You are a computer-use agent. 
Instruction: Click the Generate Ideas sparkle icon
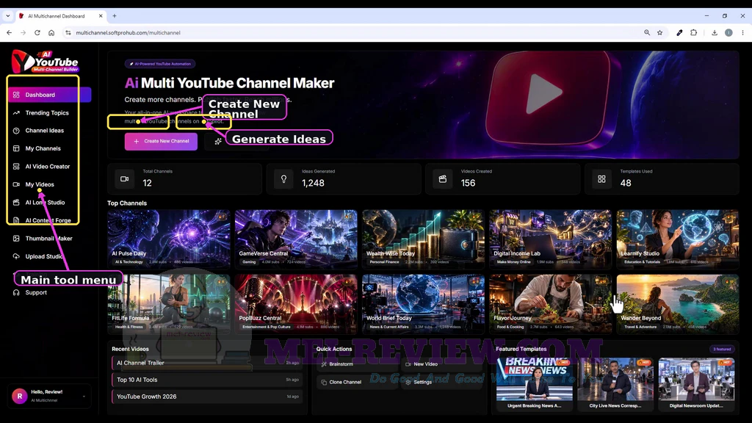click(x=217, y=142)
